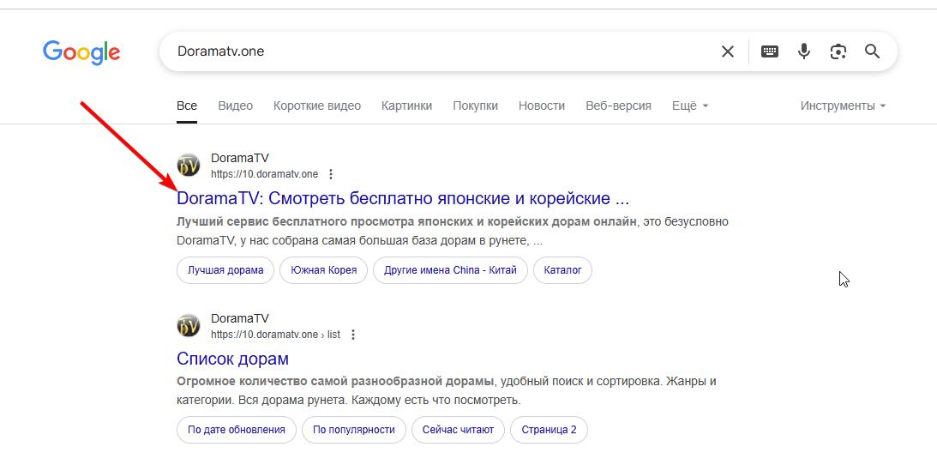Switch to the Видео tab
Screen dimensions: 937x465
pos(235,106)
